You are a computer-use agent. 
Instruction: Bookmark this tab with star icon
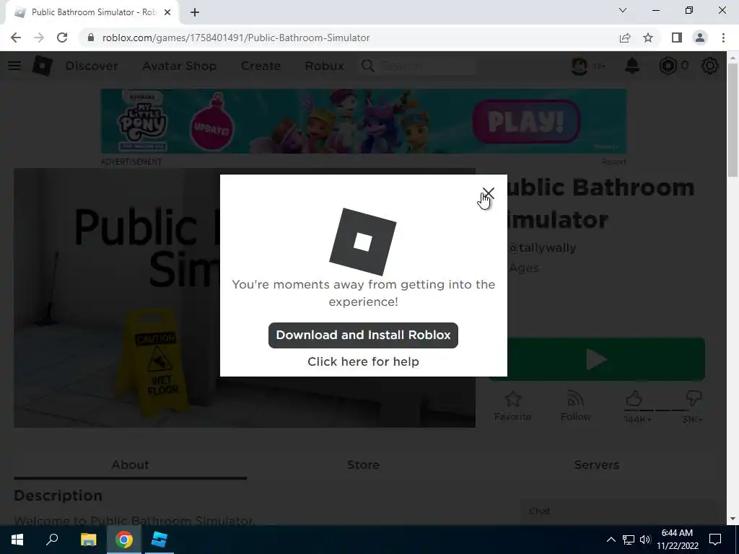tap(648, 38)
